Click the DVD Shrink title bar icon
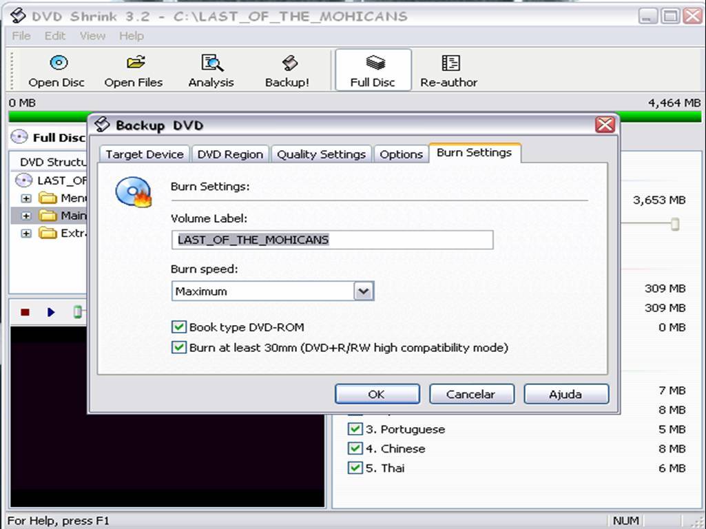Image resolution: width=706 pixels, height=529 pixels. [18, 17]
